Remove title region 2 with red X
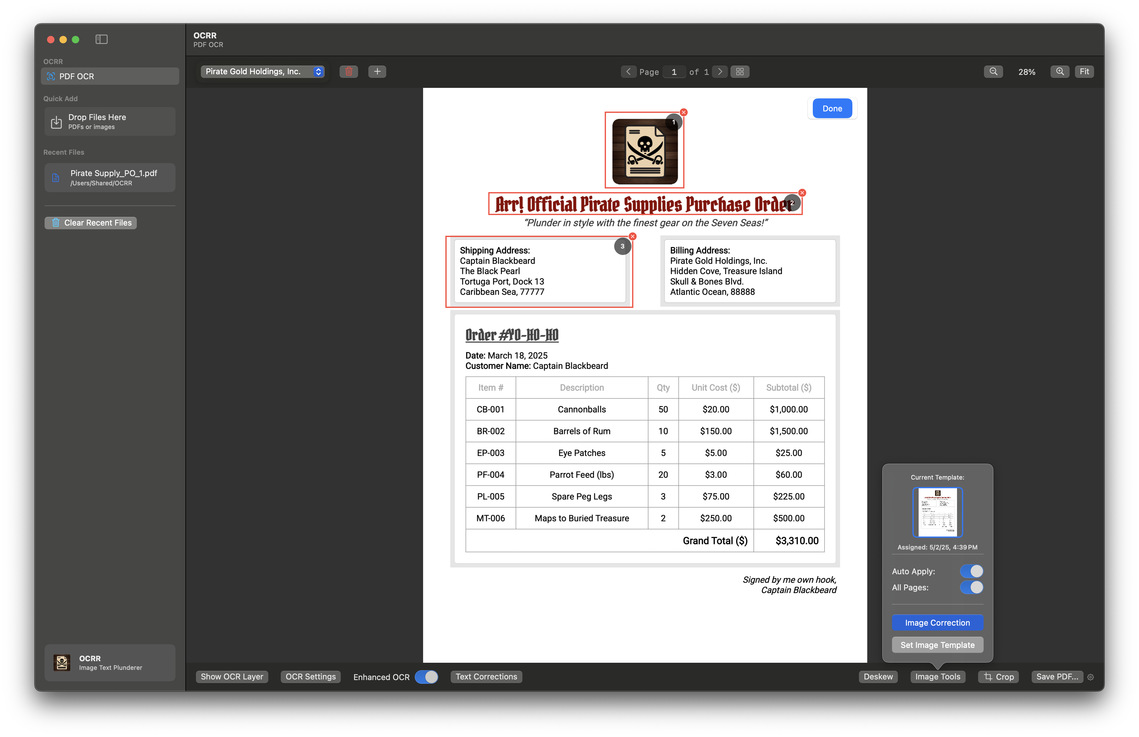 [802, 193]
